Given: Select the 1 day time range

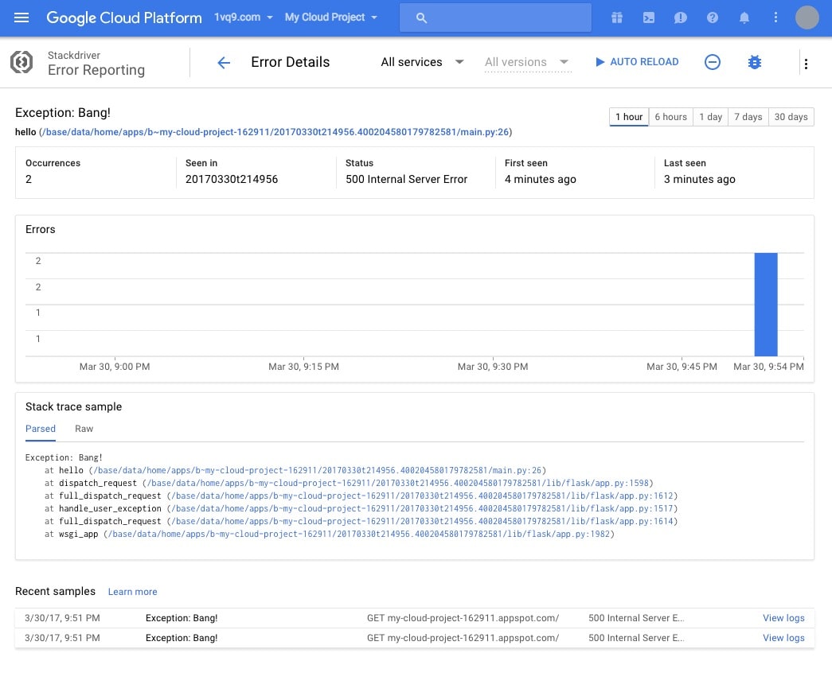Looking at the screenshot, I should pos(710,117).
